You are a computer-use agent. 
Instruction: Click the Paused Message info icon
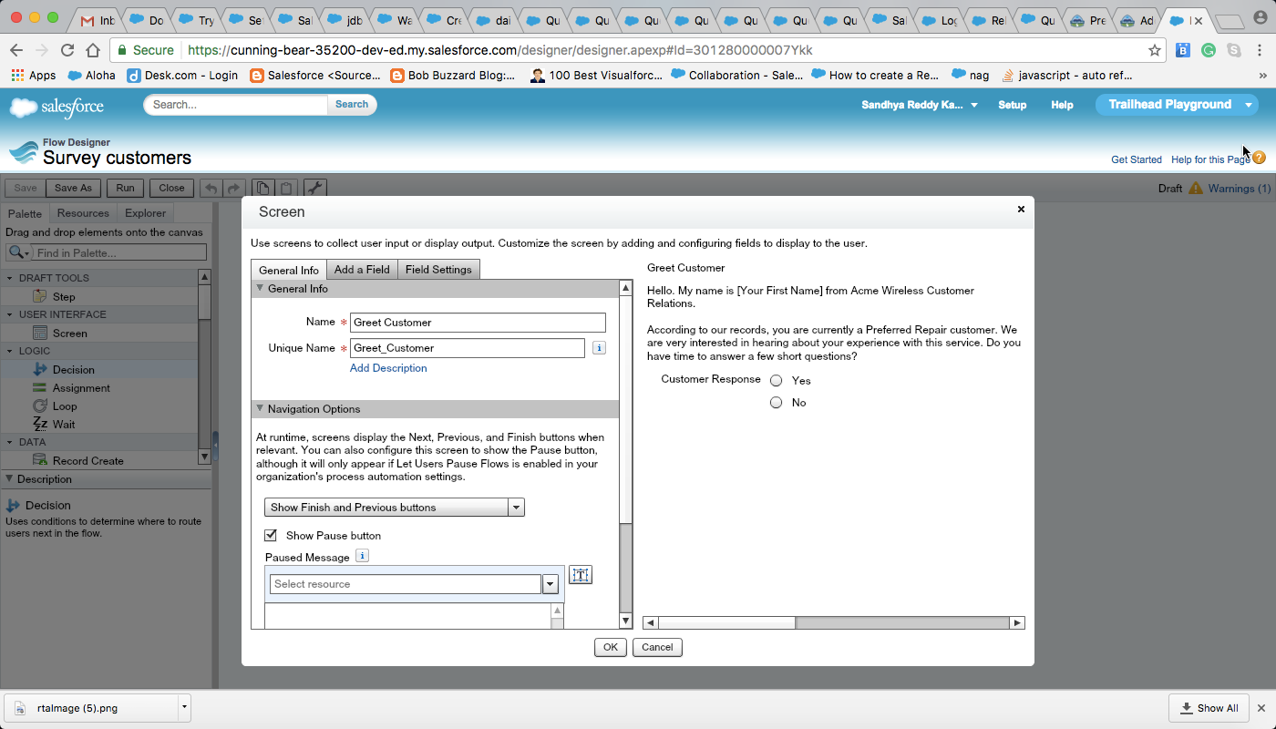tap(362, 556)
